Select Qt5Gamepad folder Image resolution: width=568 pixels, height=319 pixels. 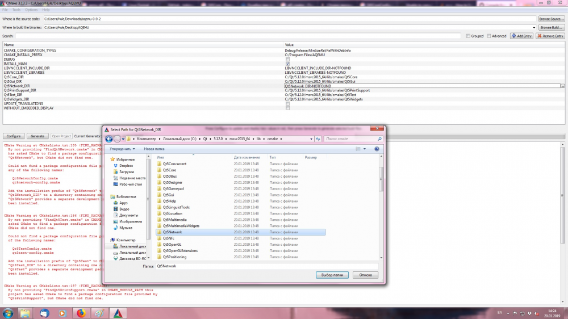click(173, 188)
